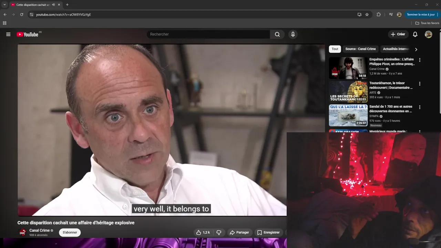Open the YouTube hamburger guide menu
441x248 pixels.
click(8, 34)
